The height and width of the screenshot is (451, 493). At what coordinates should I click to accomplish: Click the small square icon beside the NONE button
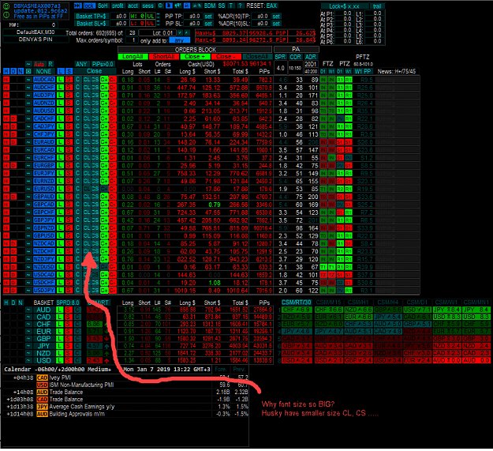28,71
